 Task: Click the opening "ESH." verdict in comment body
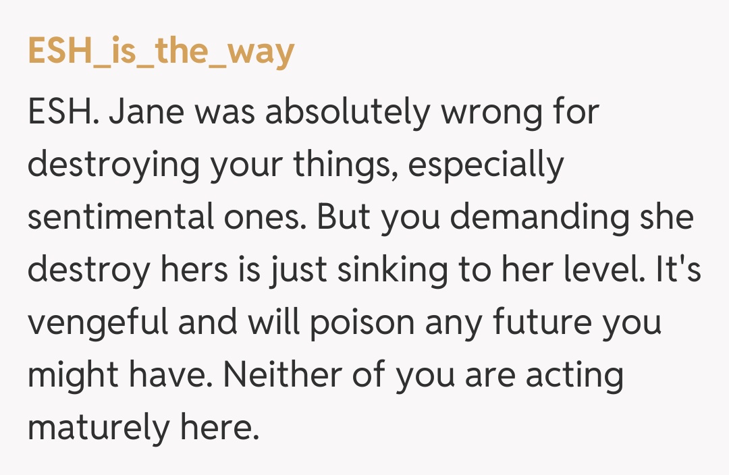(x=64, y=112)
